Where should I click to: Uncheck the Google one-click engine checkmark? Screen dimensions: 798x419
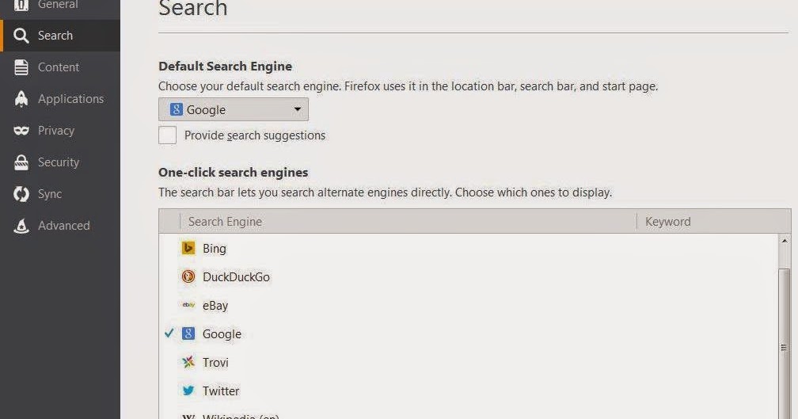tap(169, 334)
